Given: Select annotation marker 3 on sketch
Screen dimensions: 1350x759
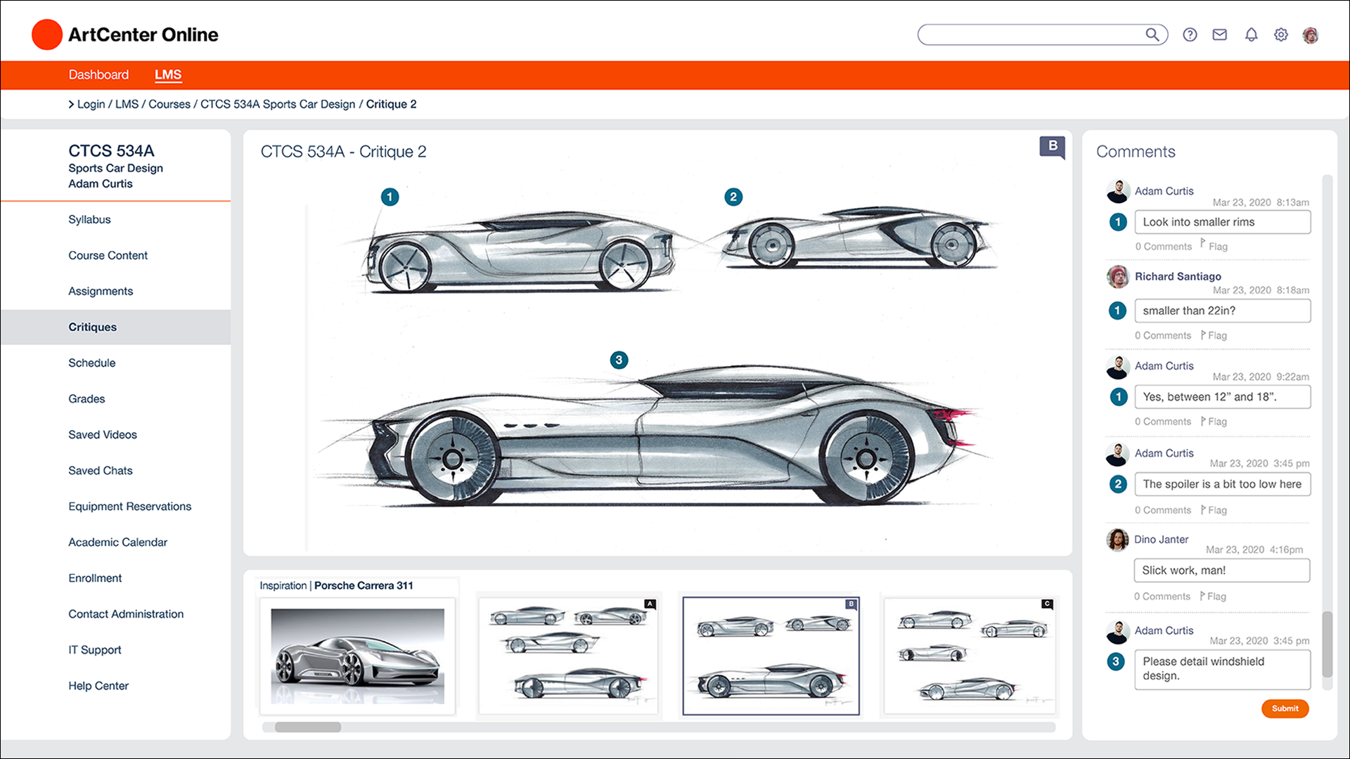Looking at the screenshot, I should coord(619,360).
